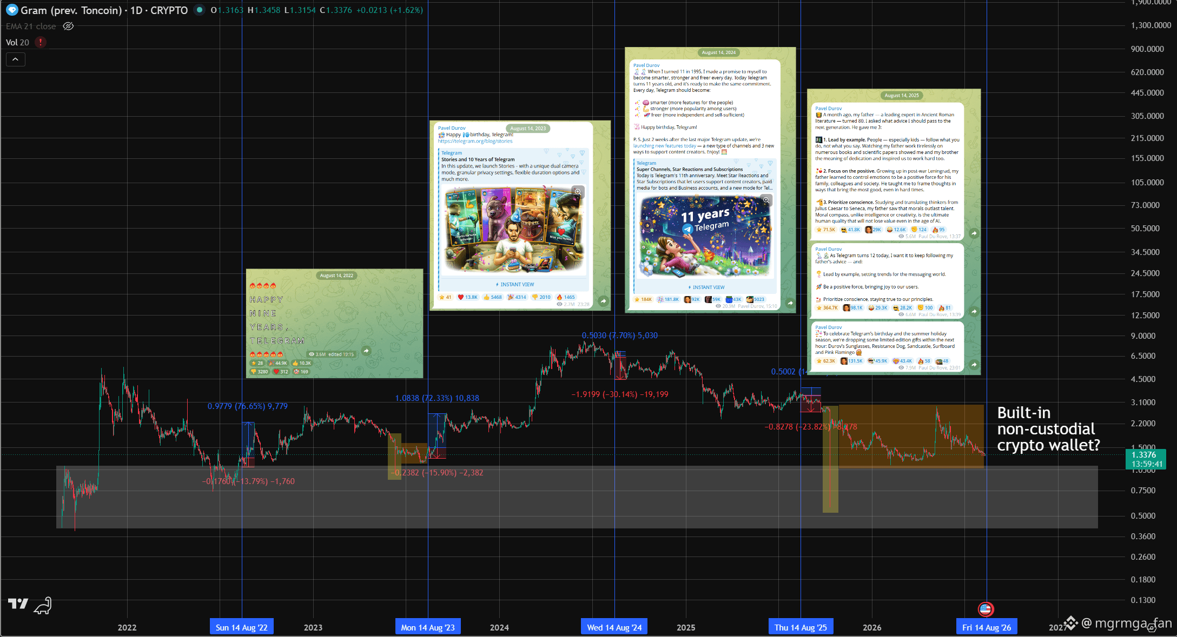Collapse the indicator legend with the chevron
This screenshot has width=1177, height=637.
15,59
